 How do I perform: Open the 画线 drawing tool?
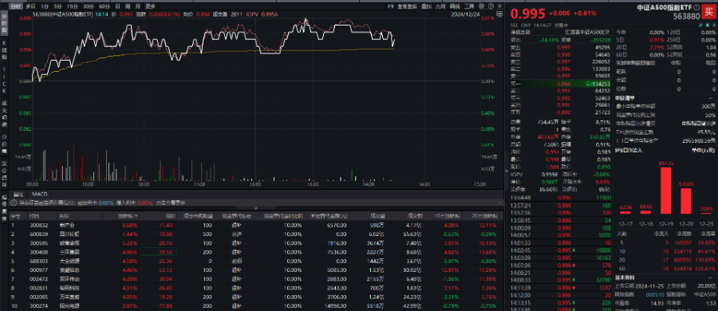click(456, 6)
